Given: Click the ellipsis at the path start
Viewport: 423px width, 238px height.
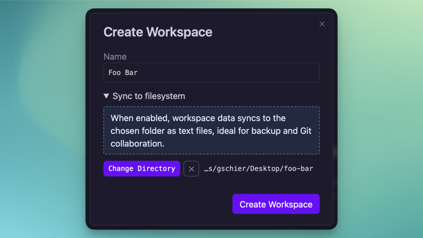Looking at the screenshot, I should coord(206,169).
